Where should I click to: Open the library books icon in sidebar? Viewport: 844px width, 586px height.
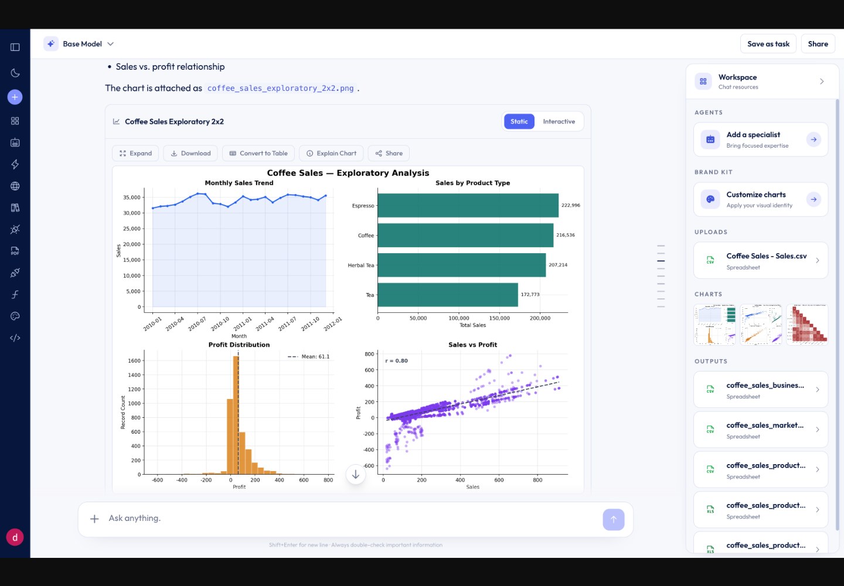click(x=15, y=207)
